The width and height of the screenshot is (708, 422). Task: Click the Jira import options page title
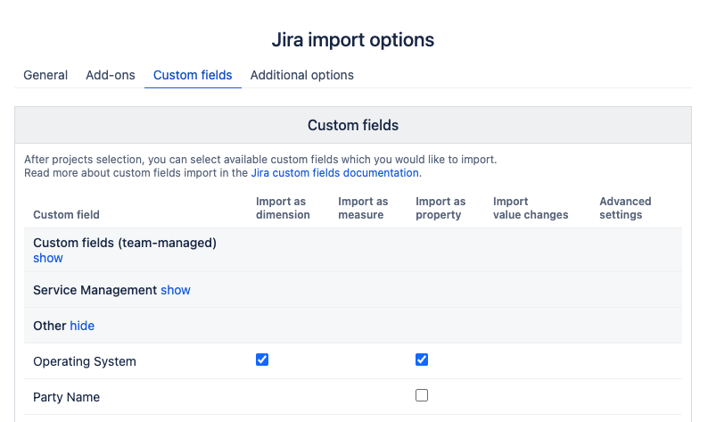(353, 40)
